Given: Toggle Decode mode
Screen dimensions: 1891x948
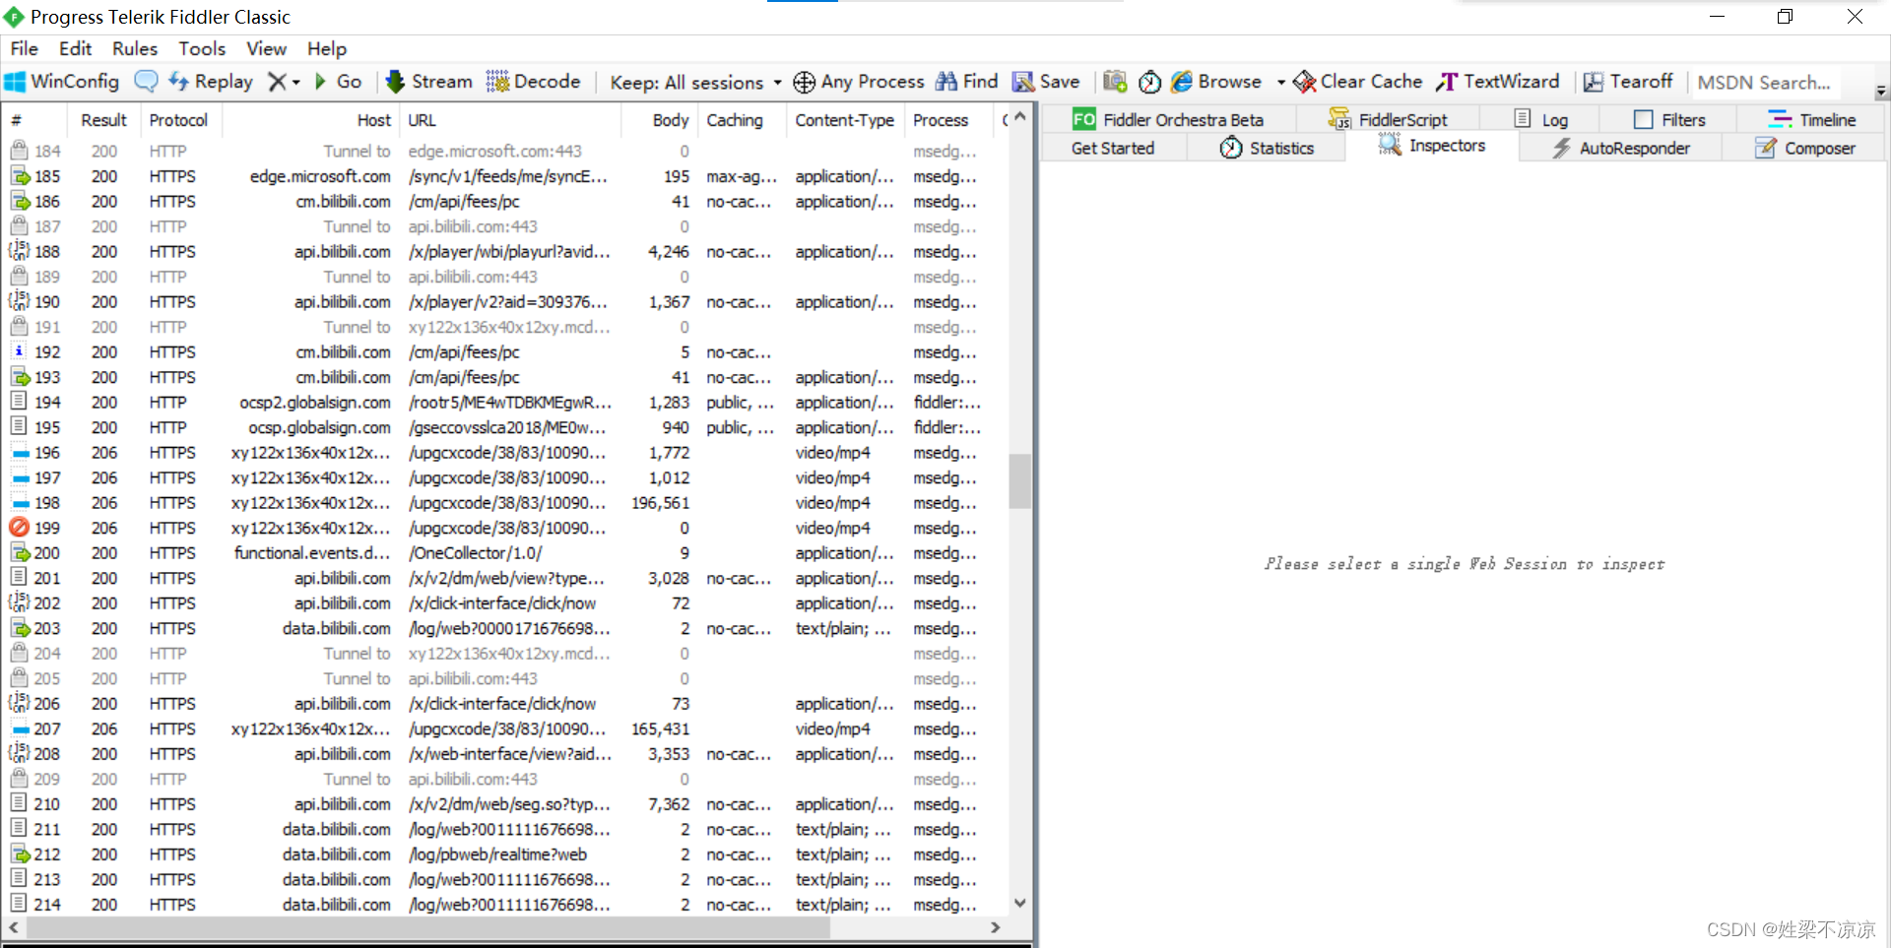Looking at the screenshot, I should 533,82.
